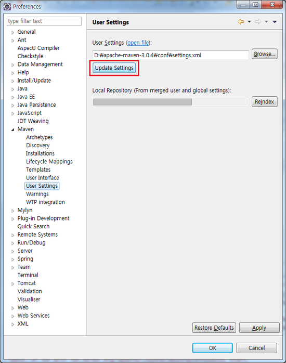Screen dimensions: 286x363
Task: Expand the Help tree node
Action: 12,73
